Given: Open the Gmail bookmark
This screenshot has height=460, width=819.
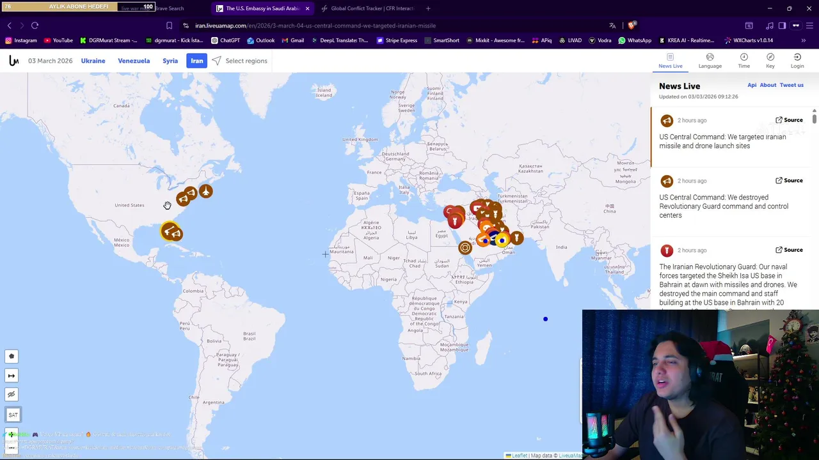Looking at the screenshot, I should pyautogui.click(x=292, y=40).
